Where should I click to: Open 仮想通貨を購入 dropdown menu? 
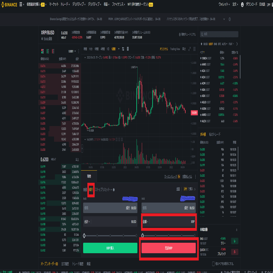(37, 5)
